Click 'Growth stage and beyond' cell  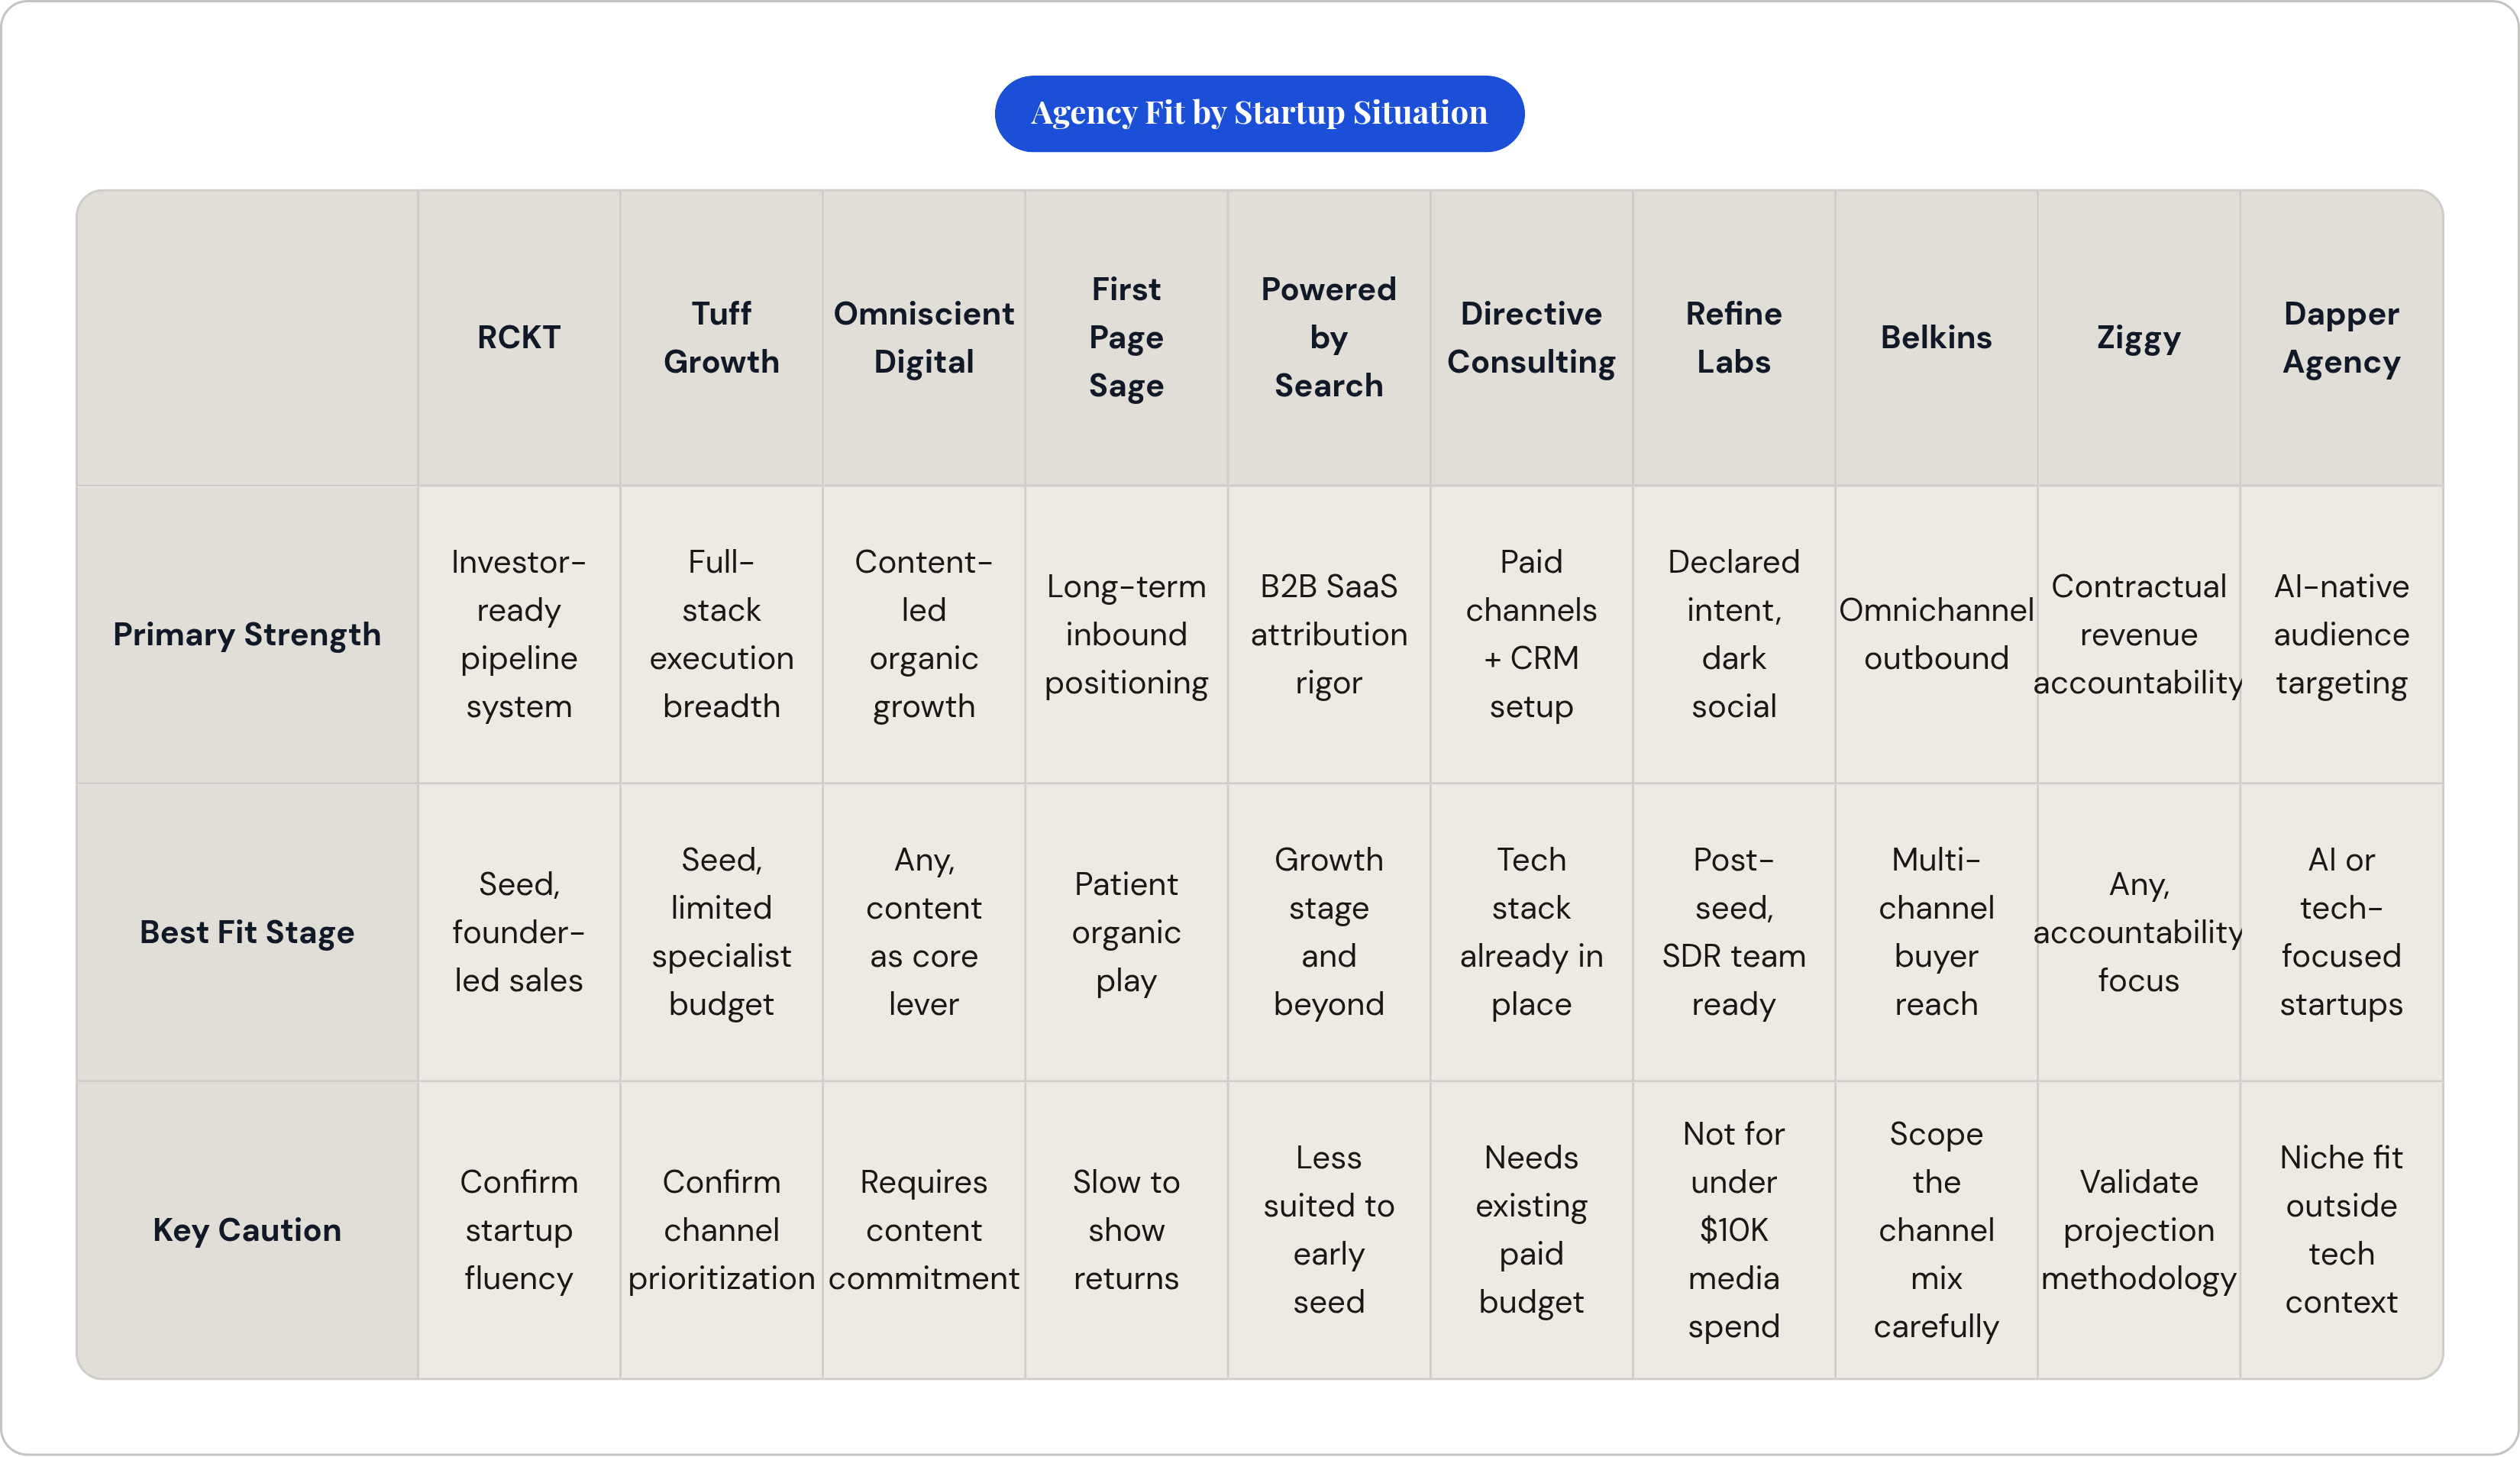[1329, 932]
